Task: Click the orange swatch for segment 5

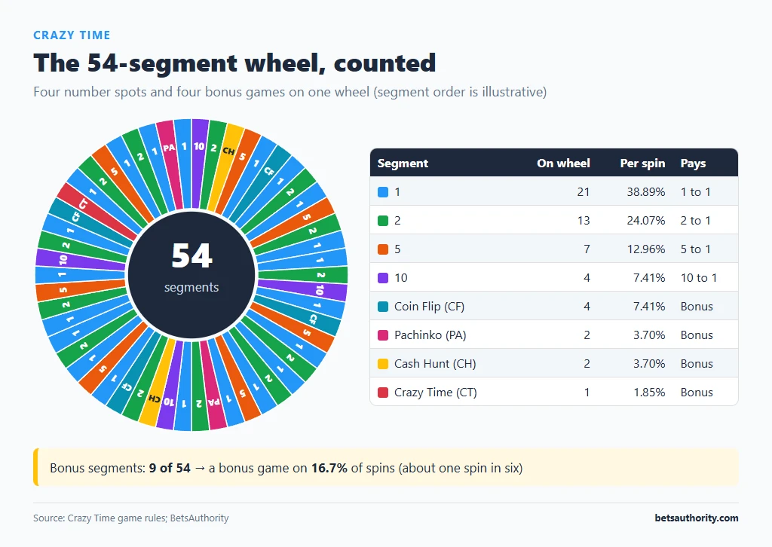Action: click(x=382, y=249)
